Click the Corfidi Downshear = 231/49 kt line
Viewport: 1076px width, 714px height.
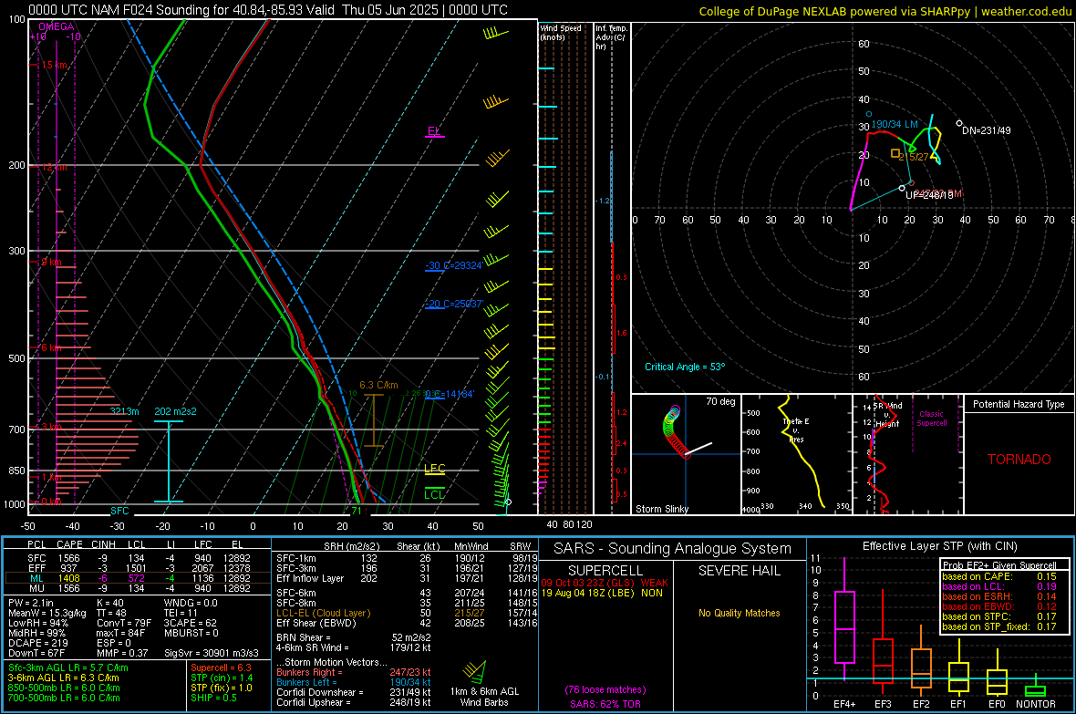[x=354, y=692]
